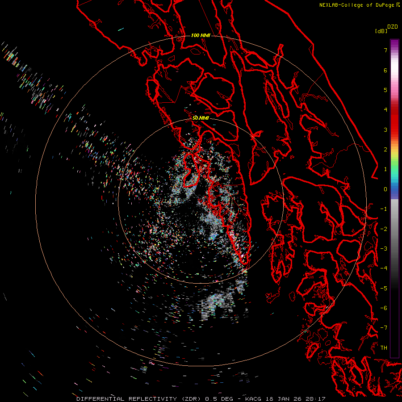Click the 100 NMI range ring label
402x402 pixels.
click(201, 35)
